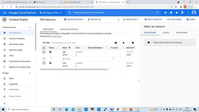Open Instance templates in sidebar
The width and height of the screenshot is (199, 112).
17,39
